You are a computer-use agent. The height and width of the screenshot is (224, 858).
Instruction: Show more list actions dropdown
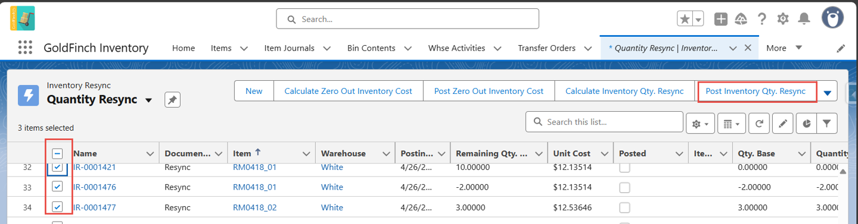pos(827,92)
